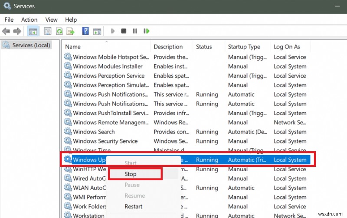Click 'Enables inst...' description of Modules Installer
The width and height of the screenshot is (347, 218).
click(170, 66)
